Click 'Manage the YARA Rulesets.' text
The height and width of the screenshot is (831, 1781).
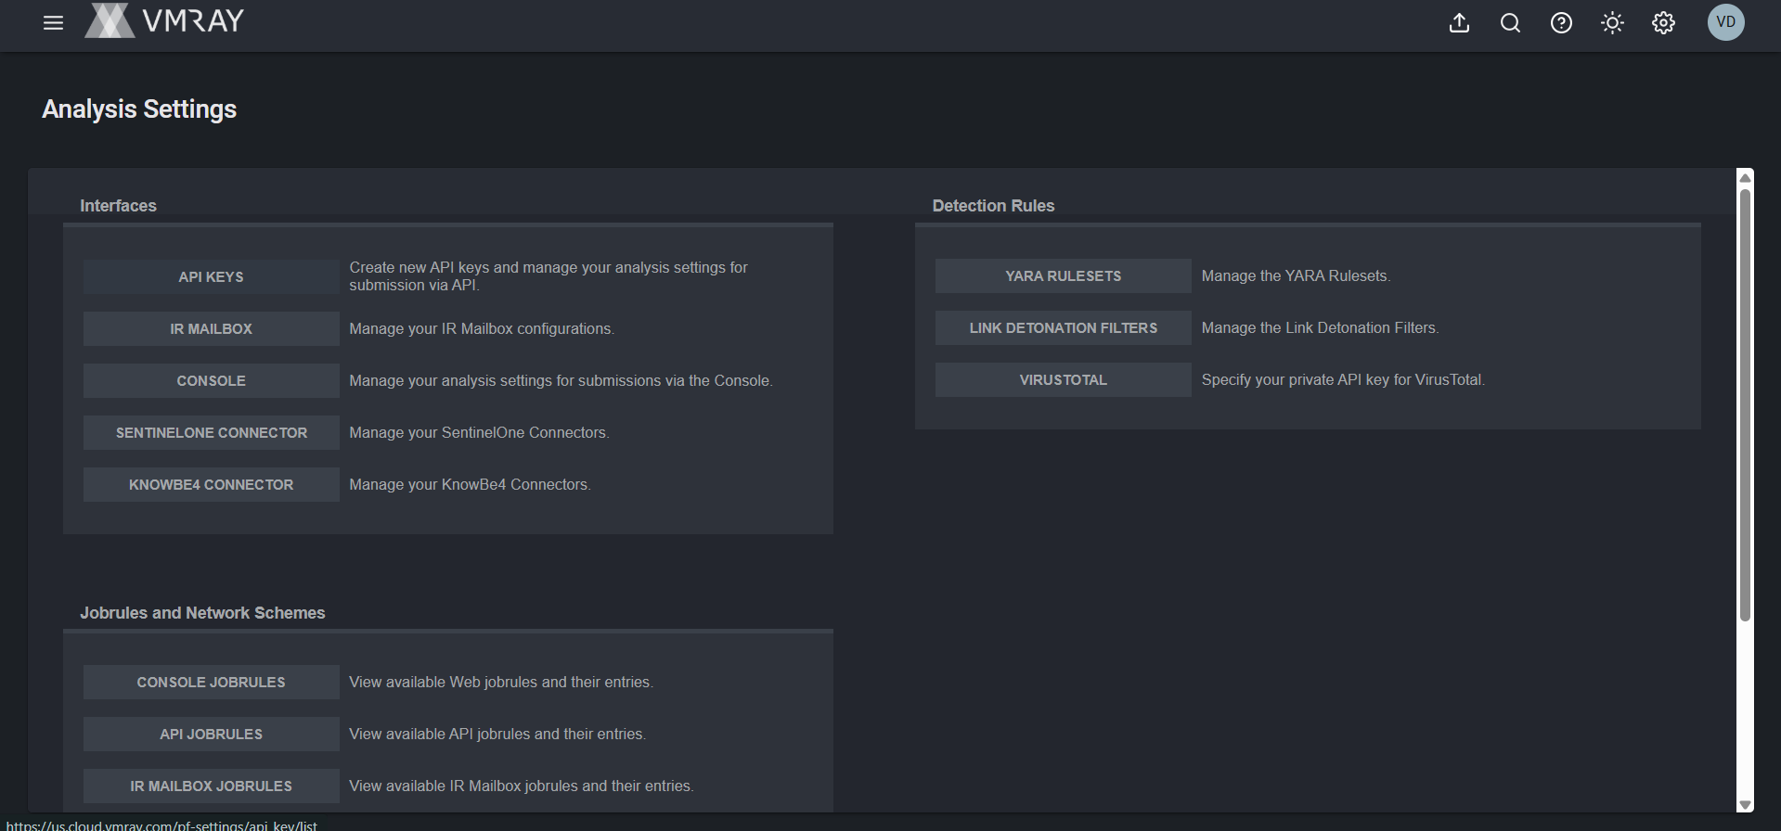tap(1296, 275)
